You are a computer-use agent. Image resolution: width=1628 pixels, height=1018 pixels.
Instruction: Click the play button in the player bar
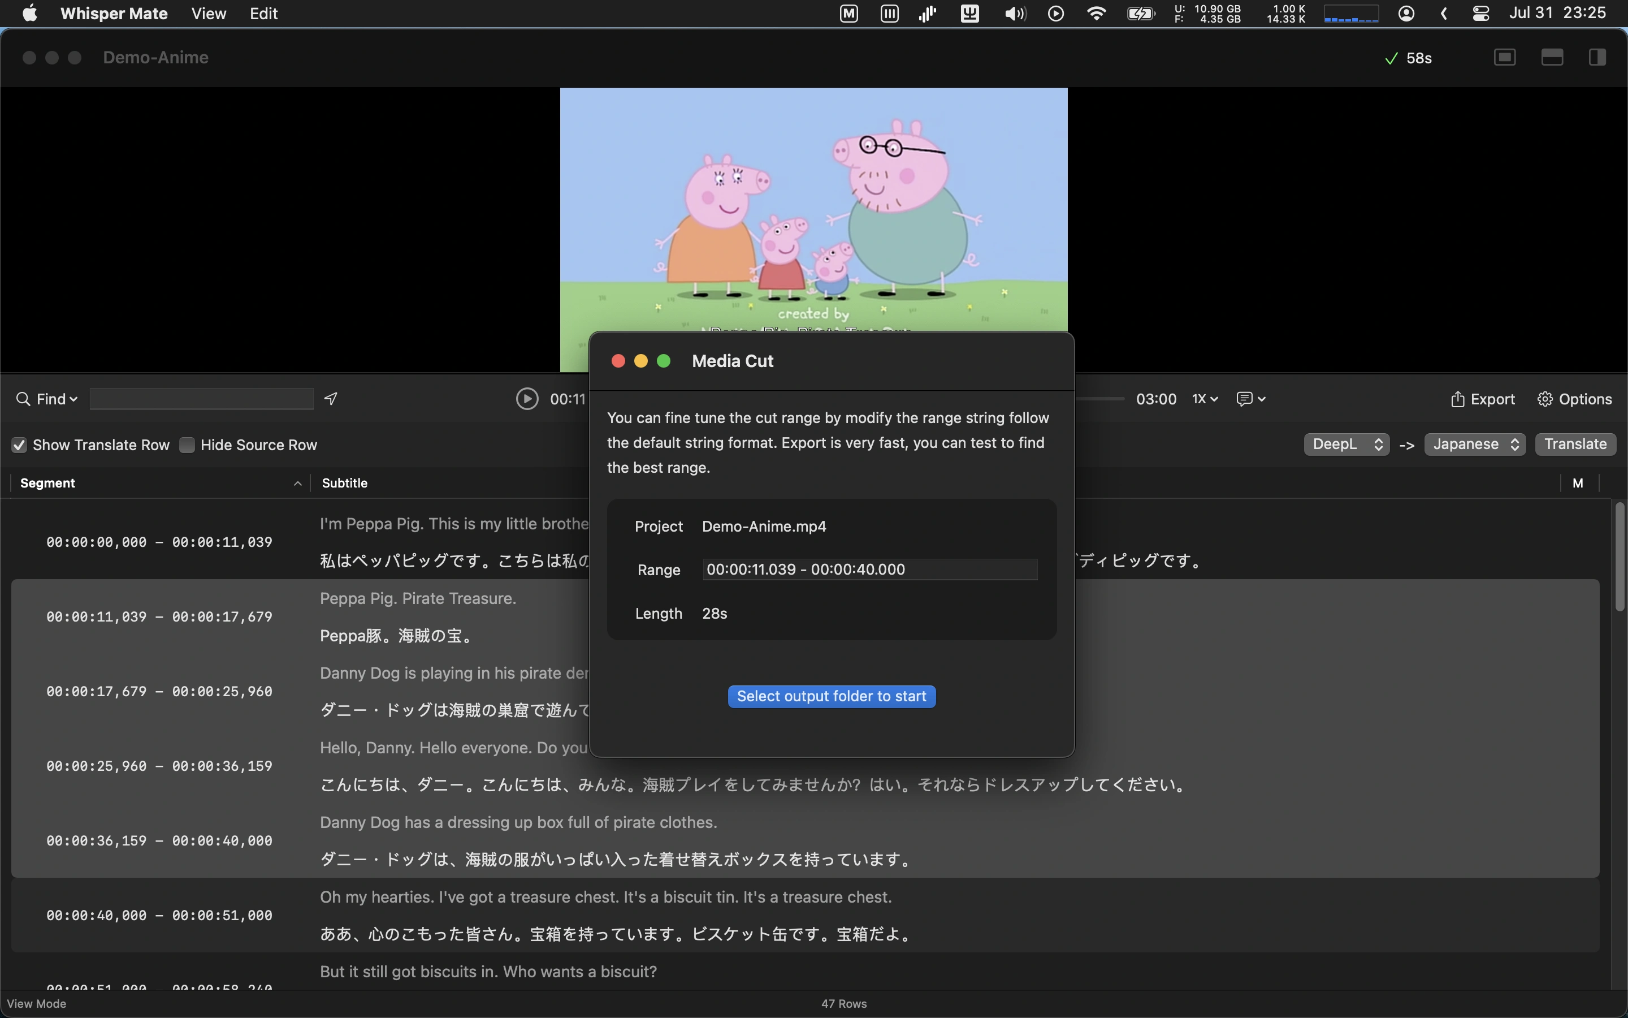(x=527, y=399)
